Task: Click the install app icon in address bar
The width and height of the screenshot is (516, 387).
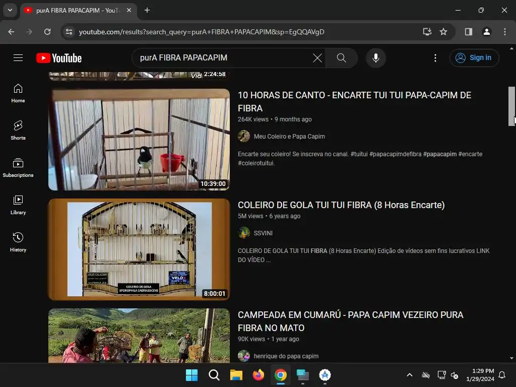Action: tap(427, 32)
